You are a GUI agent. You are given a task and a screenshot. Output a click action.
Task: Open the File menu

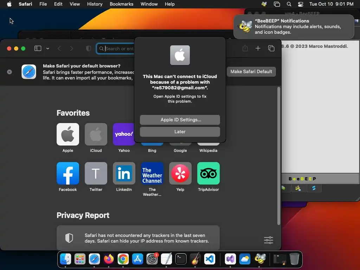[43, 4]
